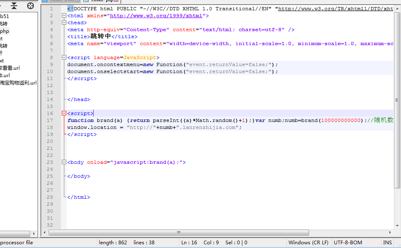Fold the script language block on line 8
Screen dimensions: 401x248
pos(64,57)
